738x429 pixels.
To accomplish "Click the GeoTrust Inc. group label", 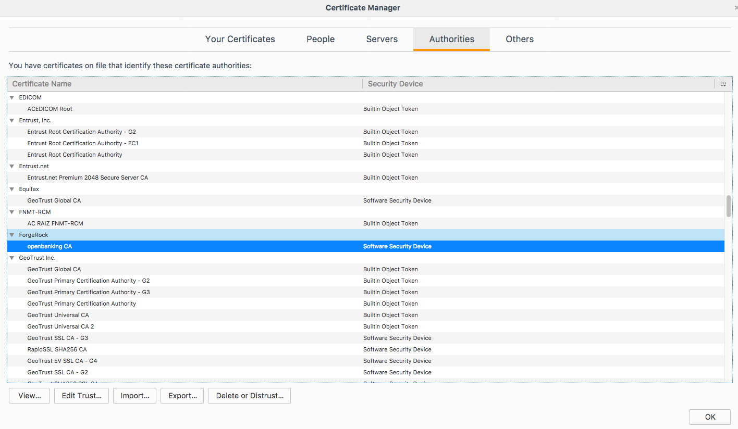I will (x=38, y=258).
